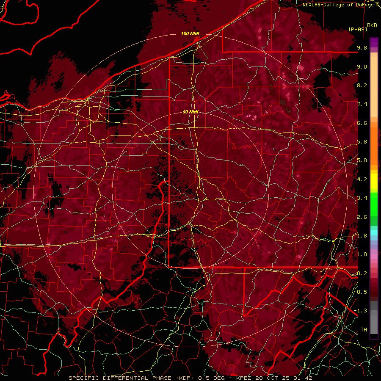381x381 pixels.
Task: Click the 6.6 value on the color scale
Action: point(362,123)
